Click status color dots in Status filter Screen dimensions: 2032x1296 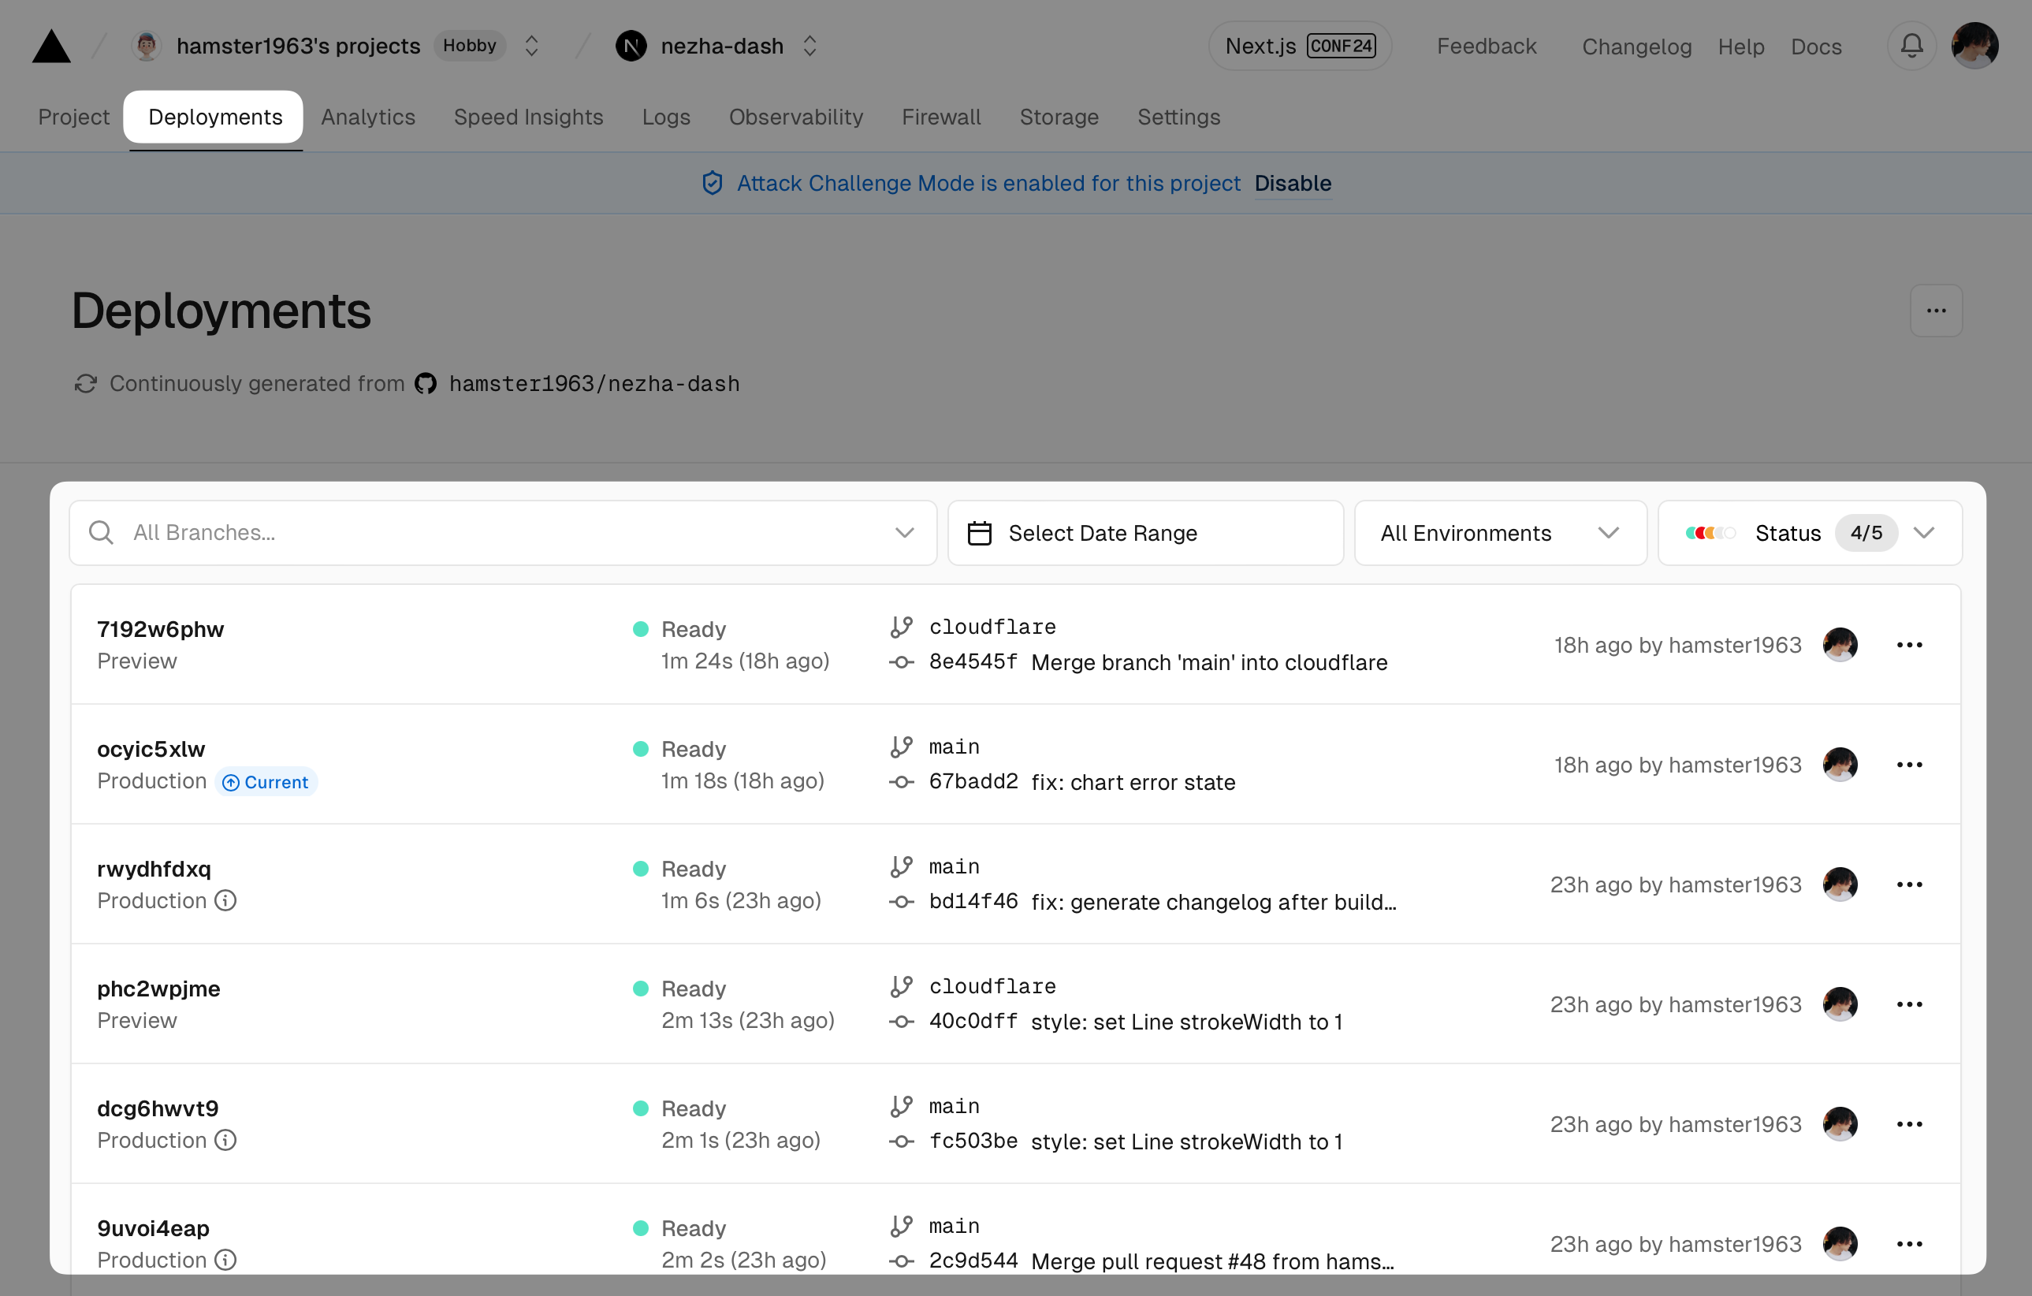tap(1710, 532)
